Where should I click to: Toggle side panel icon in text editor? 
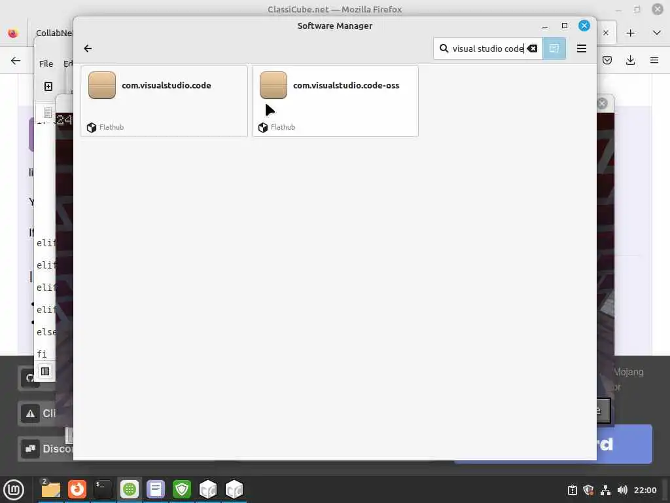[45, 371]
